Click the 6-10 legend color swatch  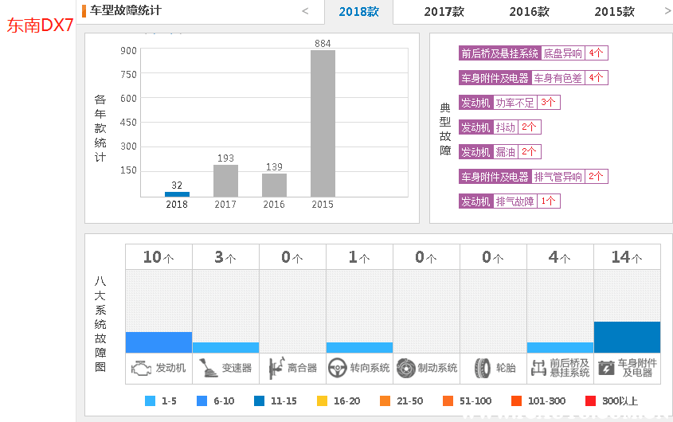202,401
